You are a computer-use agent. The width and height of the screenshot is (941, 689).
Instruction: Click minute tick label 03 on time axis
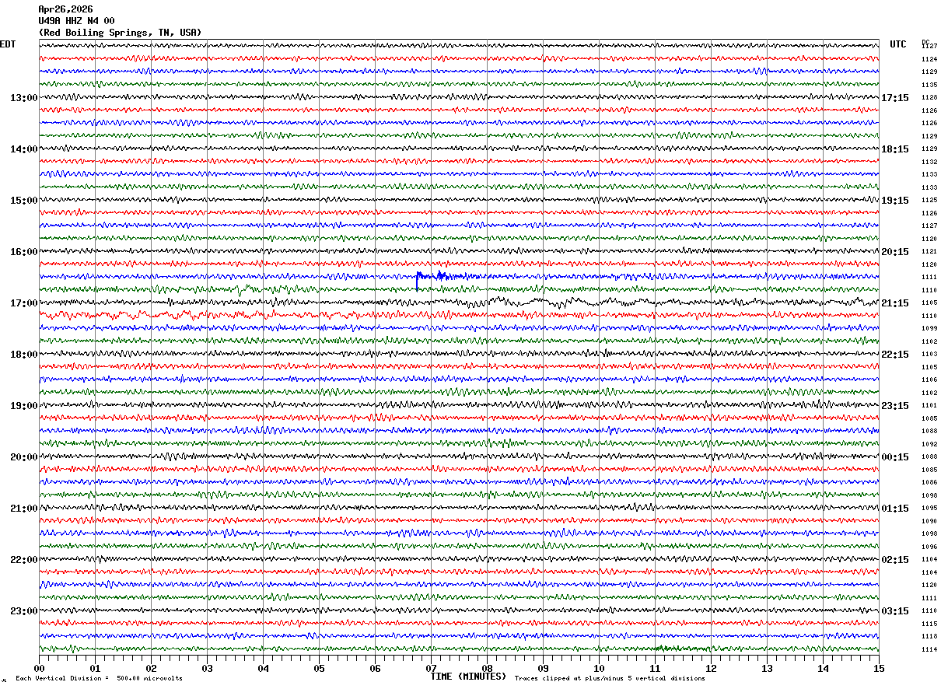coord(207,668)
